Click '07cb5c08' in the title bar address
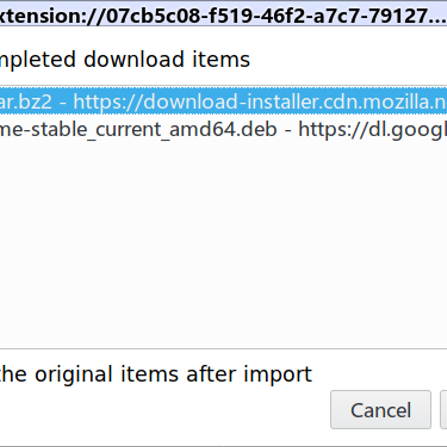Image resolution: width=447 pixels, height=447 pixels. tap(153, 15)
